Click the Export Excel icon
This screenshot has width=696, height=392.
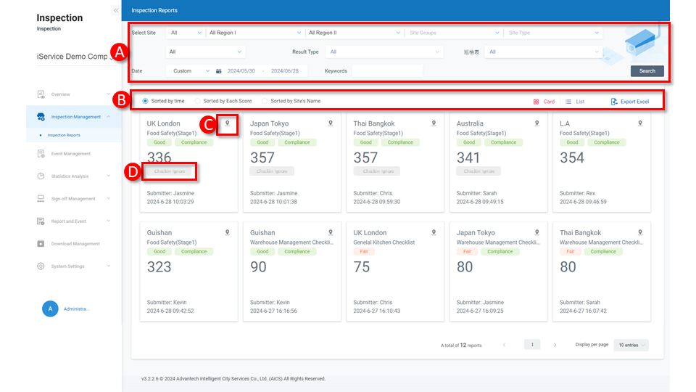pyautogui.click(x=615, y=102)
